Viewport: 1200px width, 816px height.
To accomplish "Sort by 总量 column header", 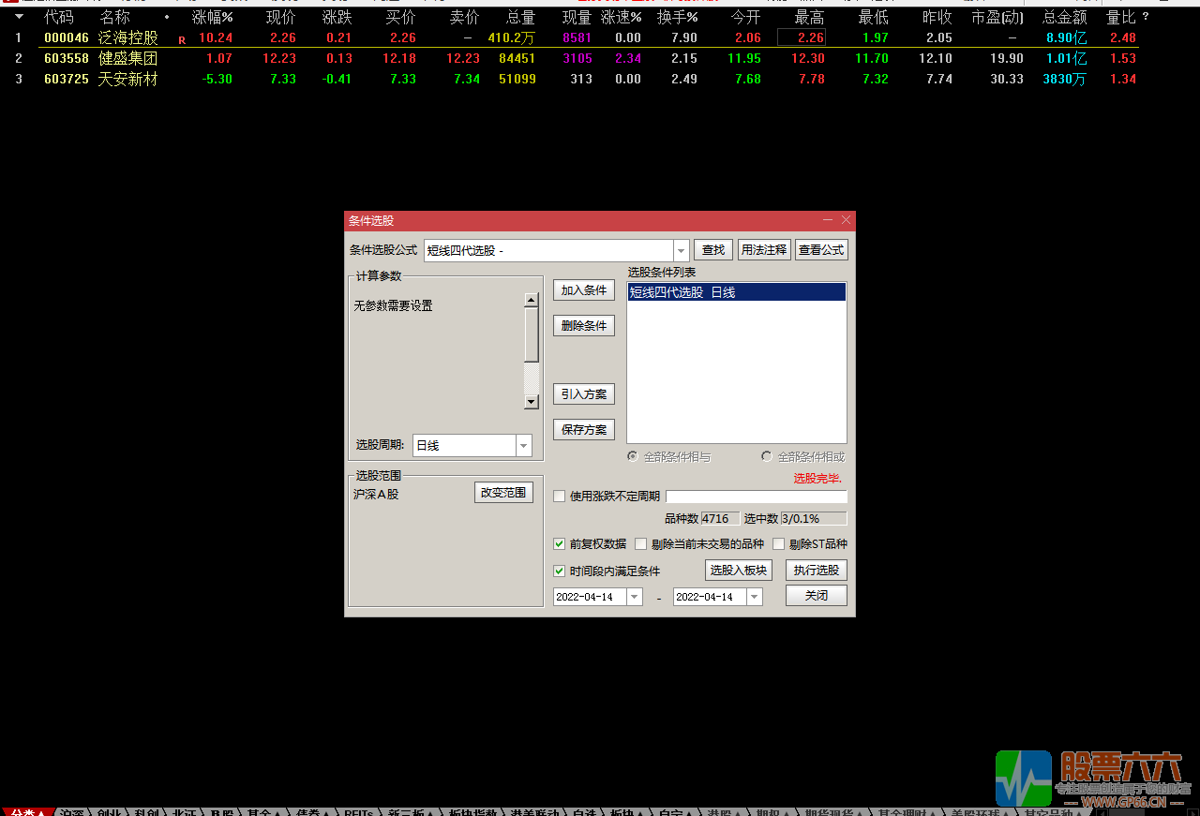I will (x=521, y=17).
